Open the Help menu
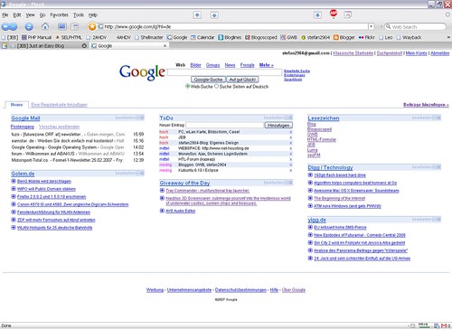The height and width of the screenshot is (330, 452). pos(93,14)
